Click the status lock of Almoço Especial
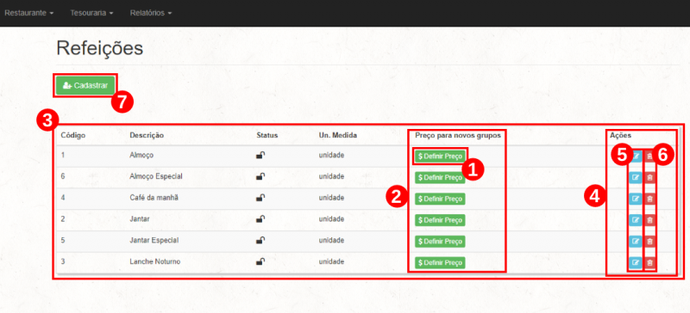The height and width of the screenshot is (313, 690). click(x=260, y=176)
